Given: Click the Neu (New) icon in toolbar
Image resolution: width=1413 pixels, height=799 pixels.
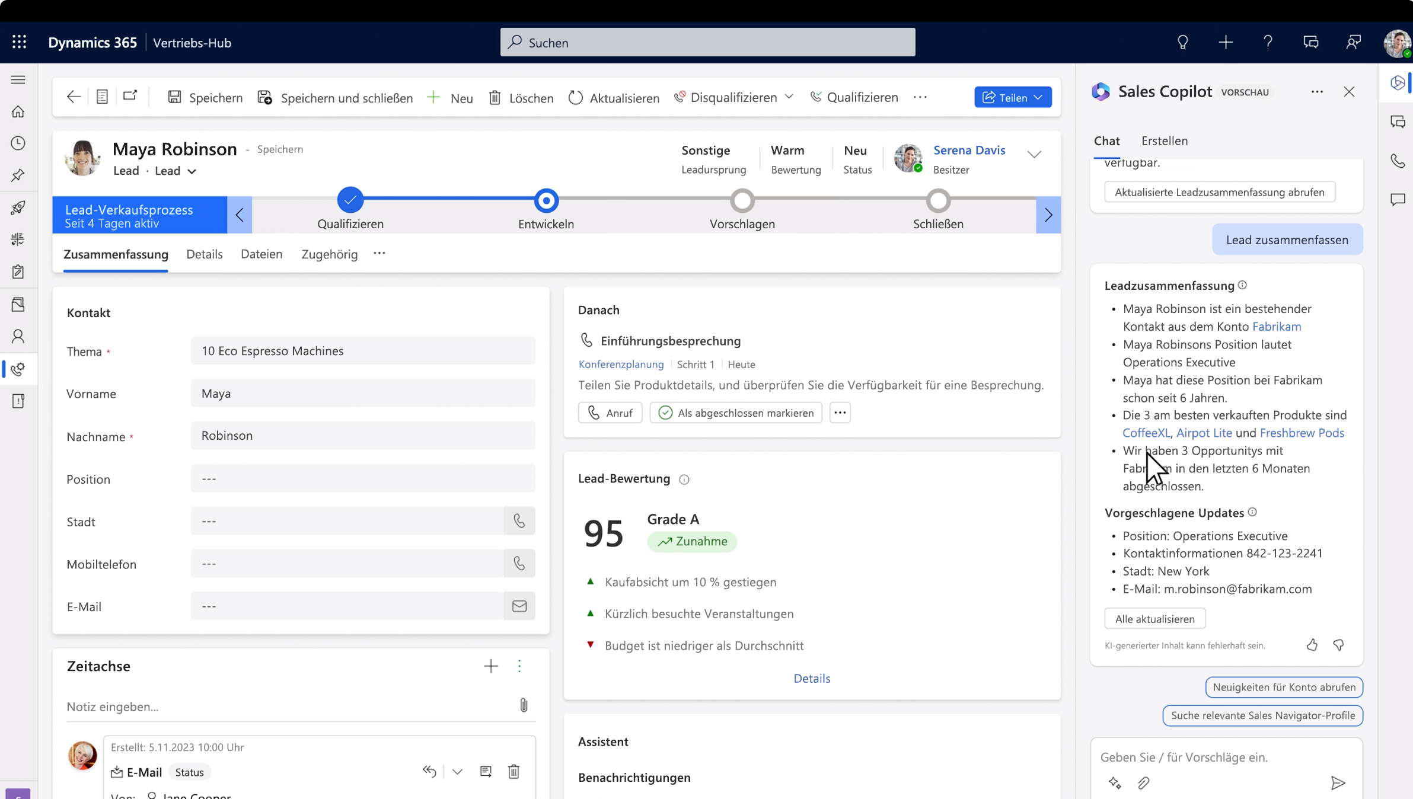Looking at the screenshot, I should coord(450,97).
